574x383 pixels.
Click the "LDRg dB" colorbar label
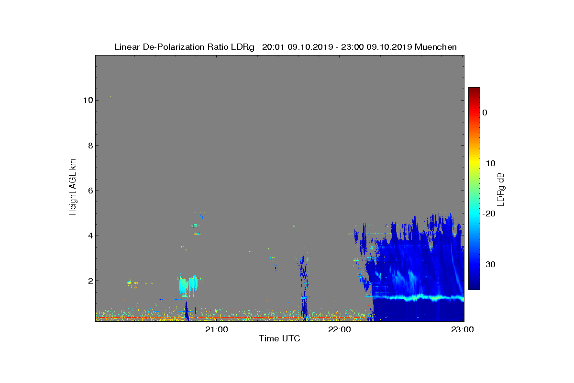click(x=500, y=189)
